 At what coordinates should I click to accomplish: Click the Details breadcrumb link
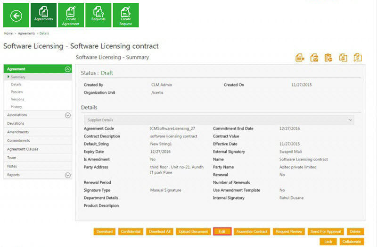pyautogui.click(x=44, y=34)
